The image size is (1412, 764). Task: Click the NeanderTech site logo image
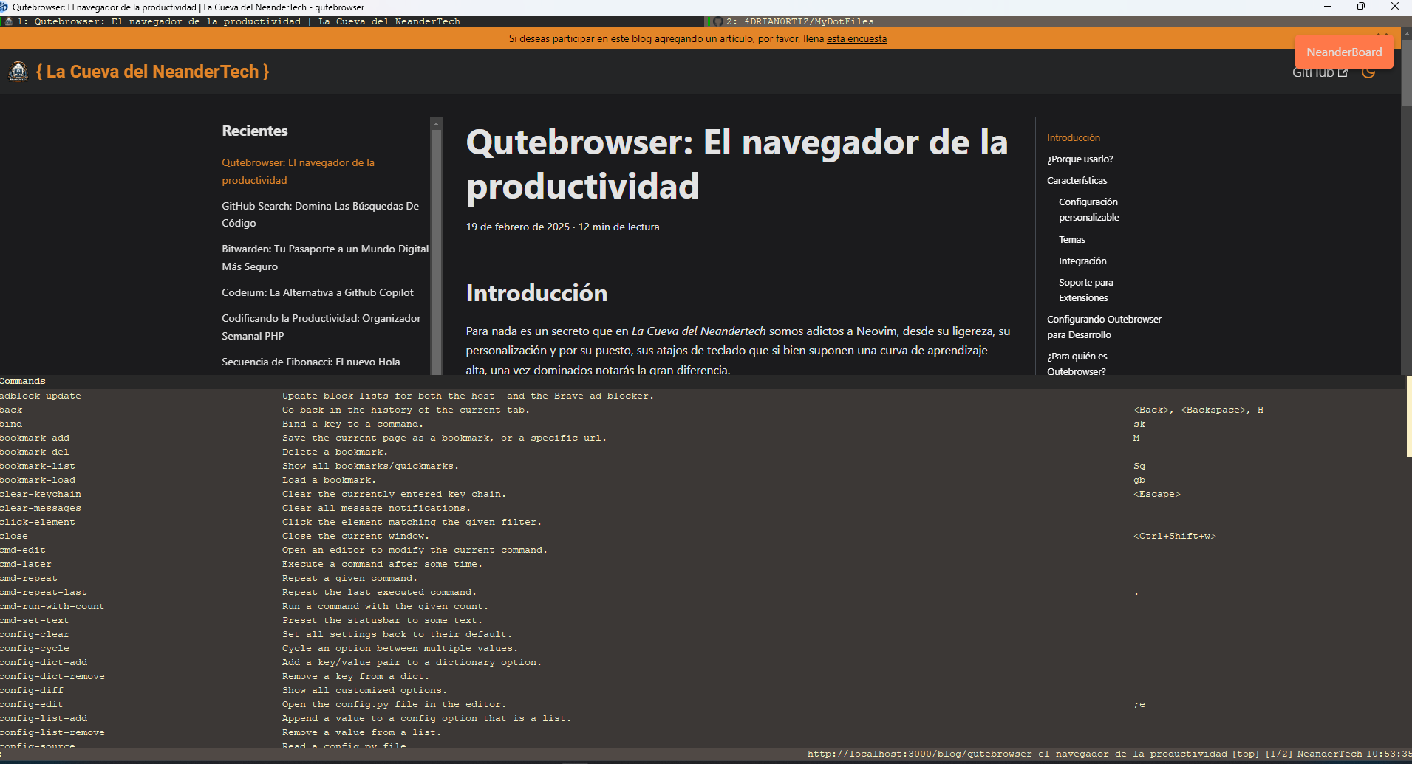pos(18,72)
